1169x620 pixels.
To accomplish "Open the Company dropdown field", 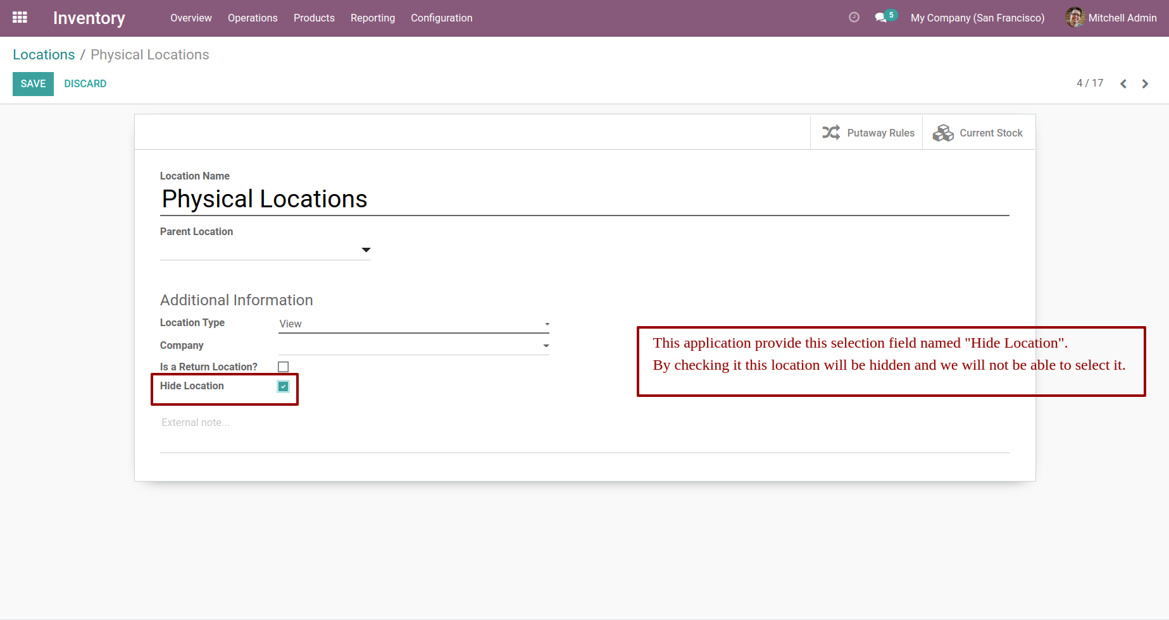I will coord(414,346).
